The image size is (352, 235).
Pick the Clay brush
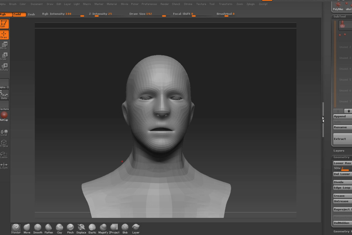click(59, 228)
